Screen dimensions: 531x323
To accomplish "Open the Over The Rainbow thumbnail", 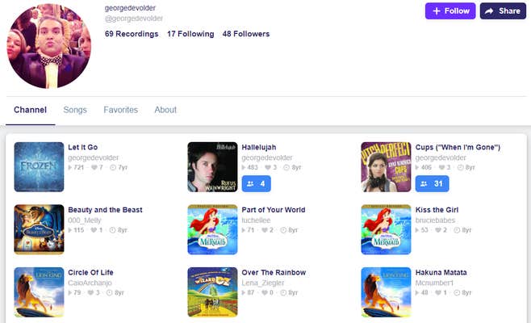I will (212, 292).
